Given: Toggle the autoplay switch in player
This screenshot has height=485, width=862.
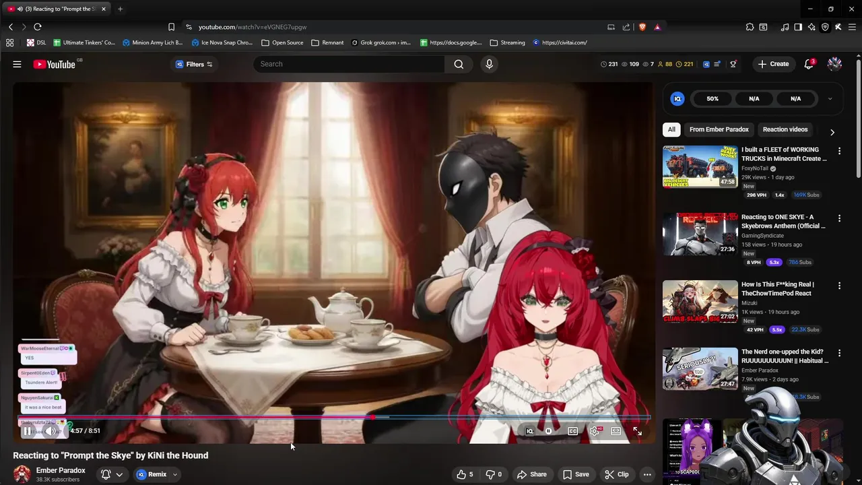Looking at the screenshot, I should coord(549,431).
